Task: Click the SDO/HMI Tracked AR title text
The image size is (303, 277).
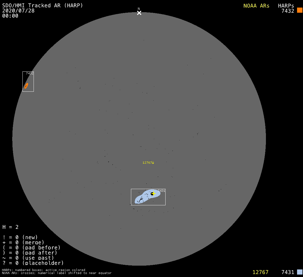Action: tap(42, 5)
